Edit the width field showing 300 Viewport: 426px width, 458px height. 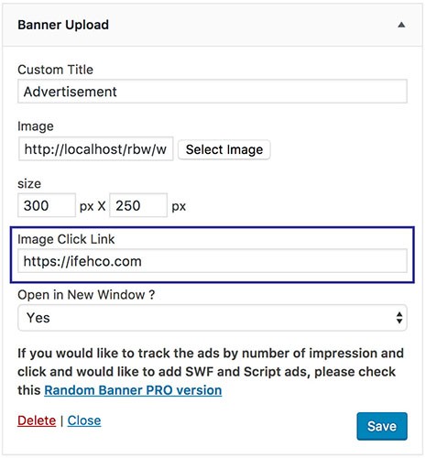coord(47,205)
